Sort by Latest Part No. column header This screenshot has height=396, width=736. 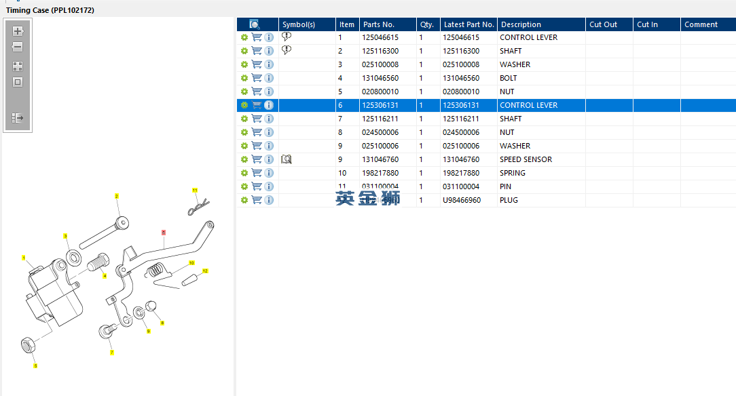click(x=468, y=24)
